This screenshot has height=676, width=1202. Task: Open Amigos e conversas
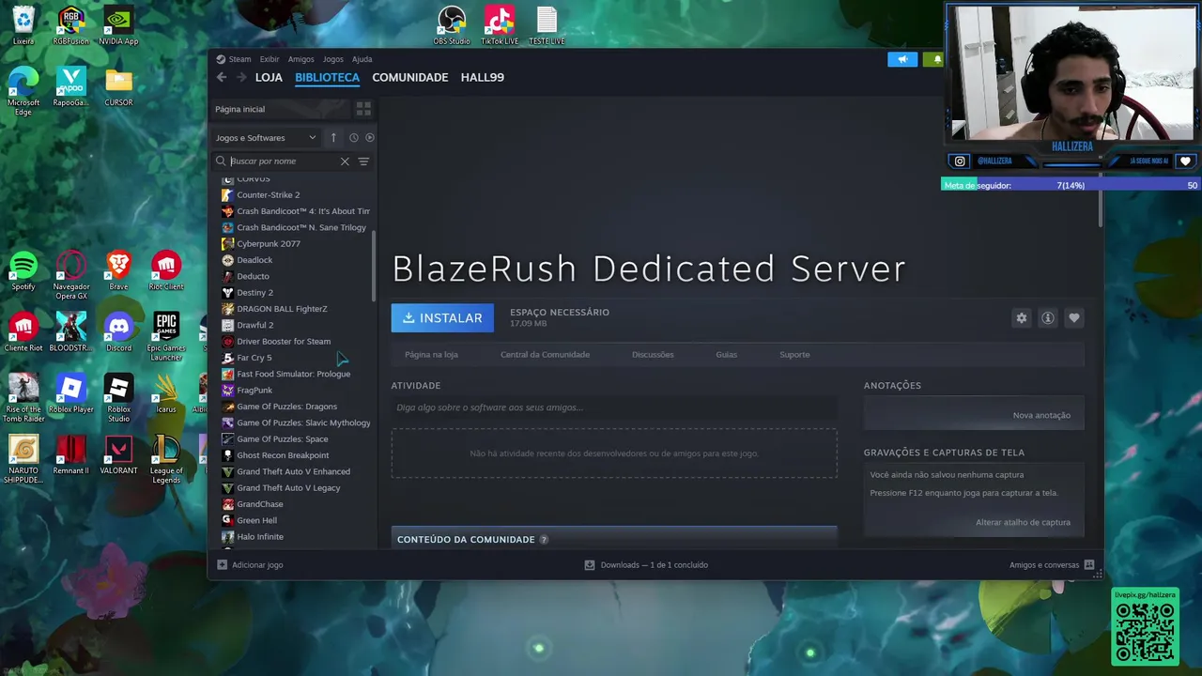point(1051,565)
